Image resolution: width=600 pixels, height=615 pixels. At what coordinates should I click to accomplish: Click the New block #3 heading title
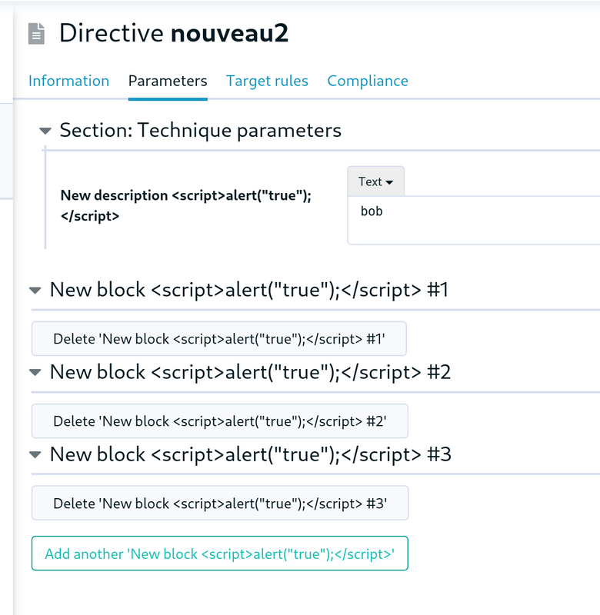(251, 454)
